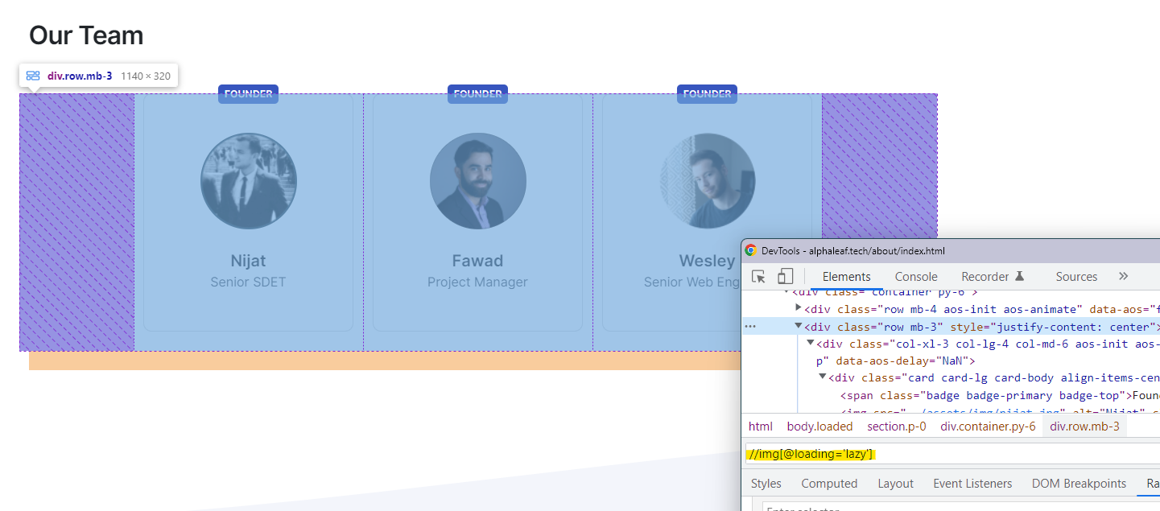Open the DOM Breakpoints tab
1160x511 pixels.
(1079, 484)
